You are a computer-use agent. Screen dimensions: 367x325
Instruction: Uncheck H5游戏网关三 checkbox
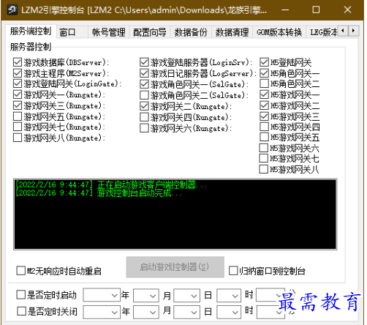tap(264, 116)
